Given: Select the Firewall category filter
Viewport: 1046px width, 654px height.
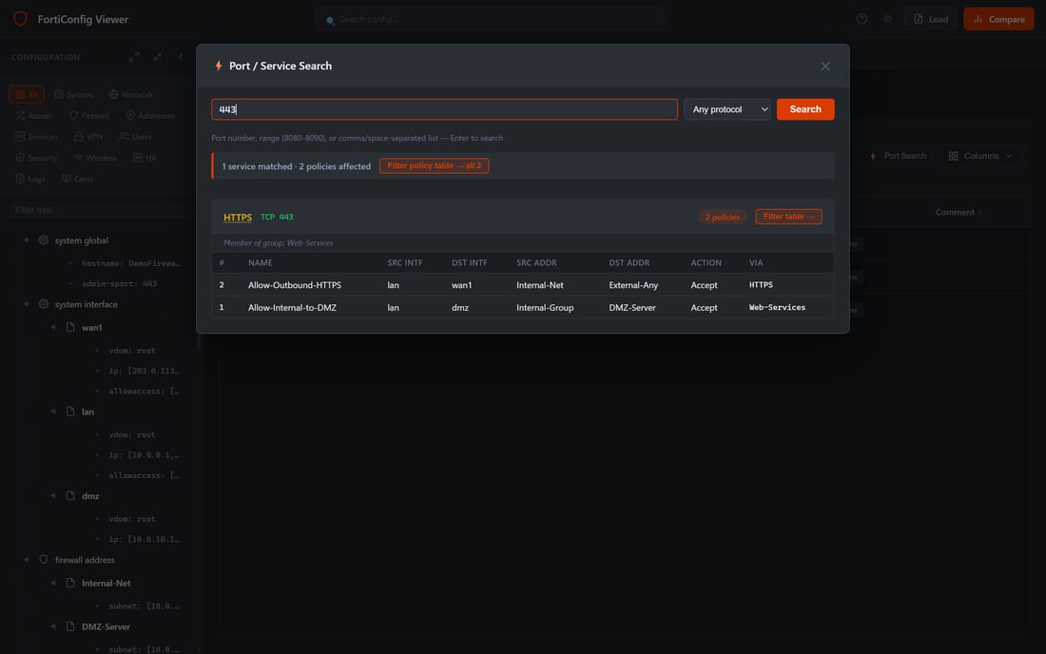Looking at the screenshot, I should 89,115.
